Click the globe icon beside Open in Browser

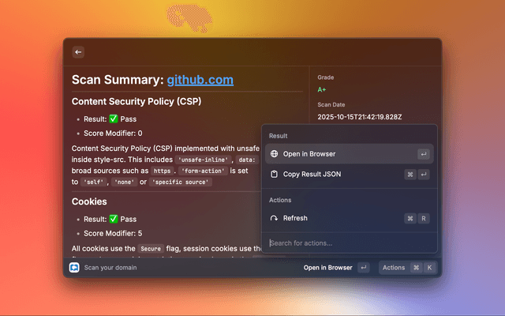tap(274, 154)
